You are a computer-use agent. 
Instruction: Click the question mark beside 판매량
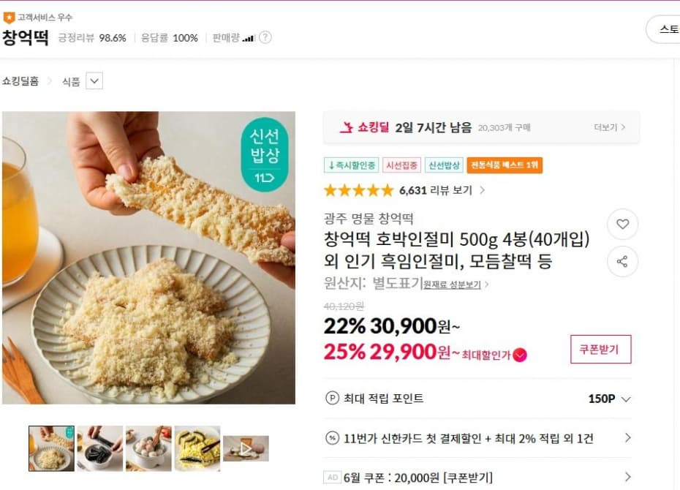[x=265, y=37]
